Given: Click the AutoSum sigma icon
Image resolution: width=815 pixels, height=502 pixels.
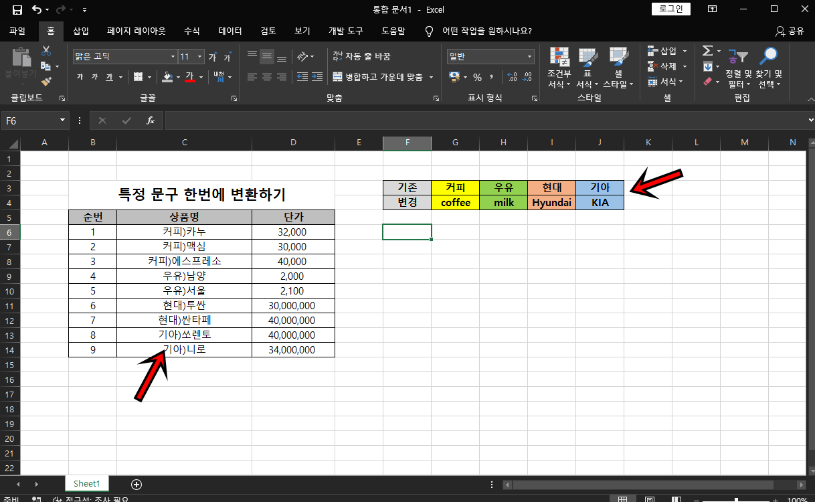Looking at the screenshot, I should [707, 51].
